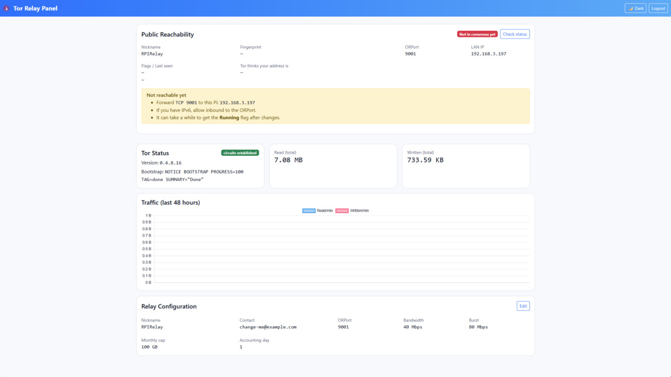Click the green 'circuits established' badge
This screenshot has height=377, width=671.
pyautogui.click(x=240, y=152)
